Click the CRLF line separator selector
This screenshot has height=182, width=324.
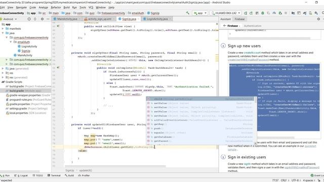point(285,180)
